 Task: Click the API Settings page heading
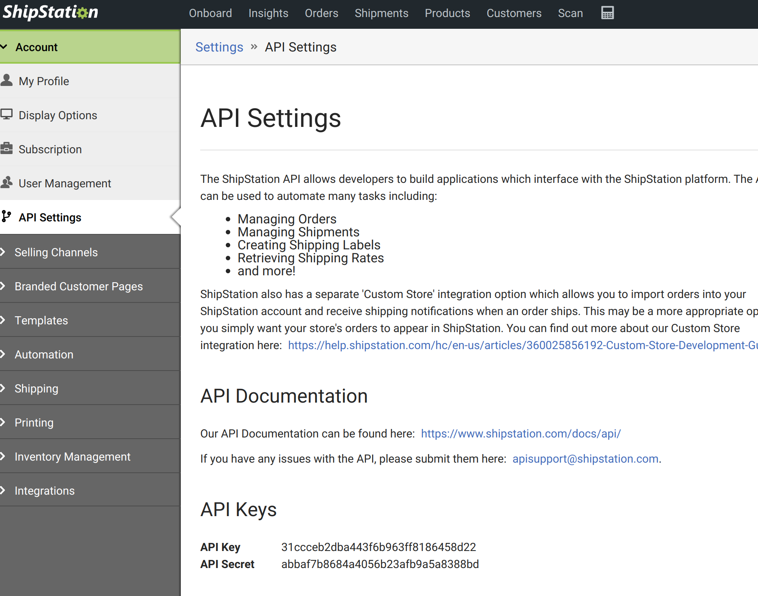coord(271,118)
